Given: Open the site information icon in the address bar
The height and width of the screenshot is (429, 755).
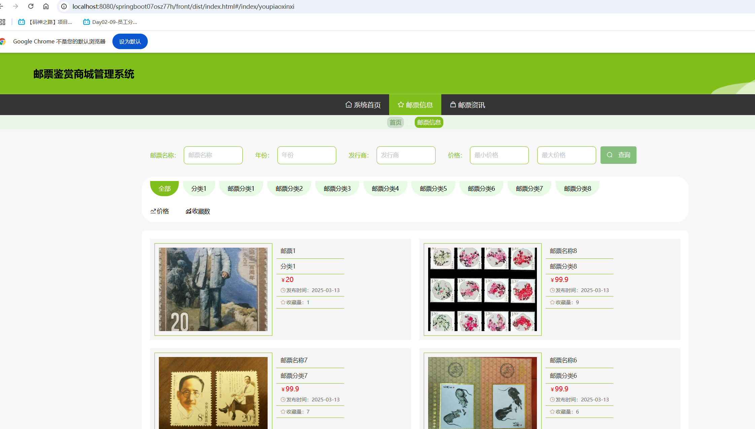Looking at the screenshot, I should [x=64, y=6].
